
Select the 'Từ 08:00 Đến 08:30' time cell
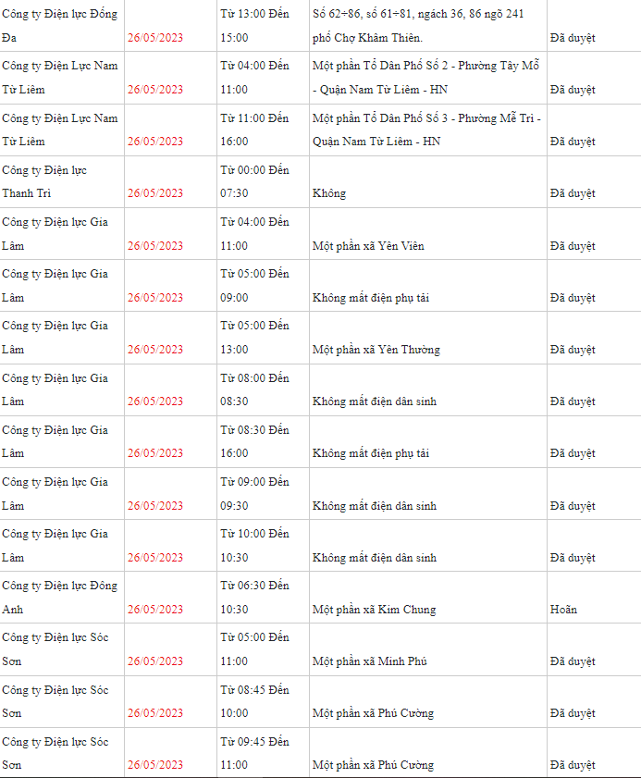click(263, 389)
